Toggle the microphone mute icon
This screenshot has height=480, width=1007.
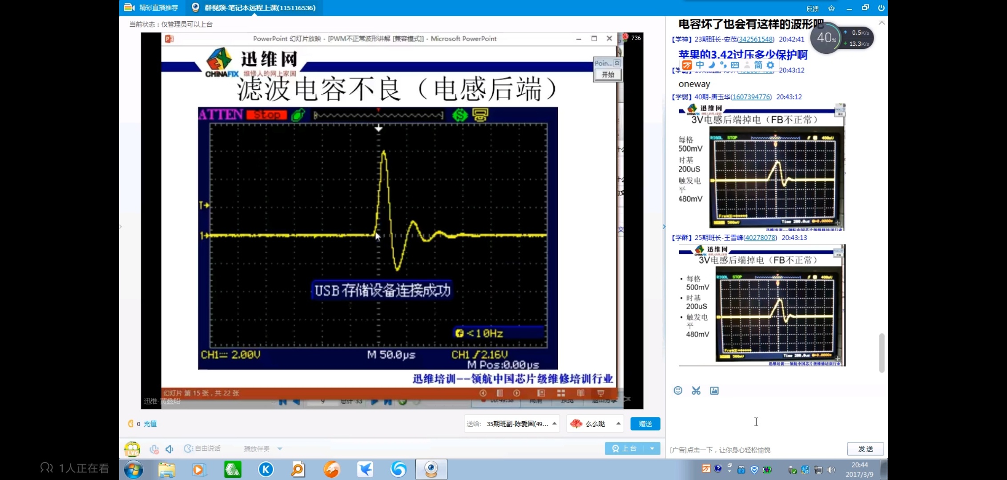pos(154,449)
